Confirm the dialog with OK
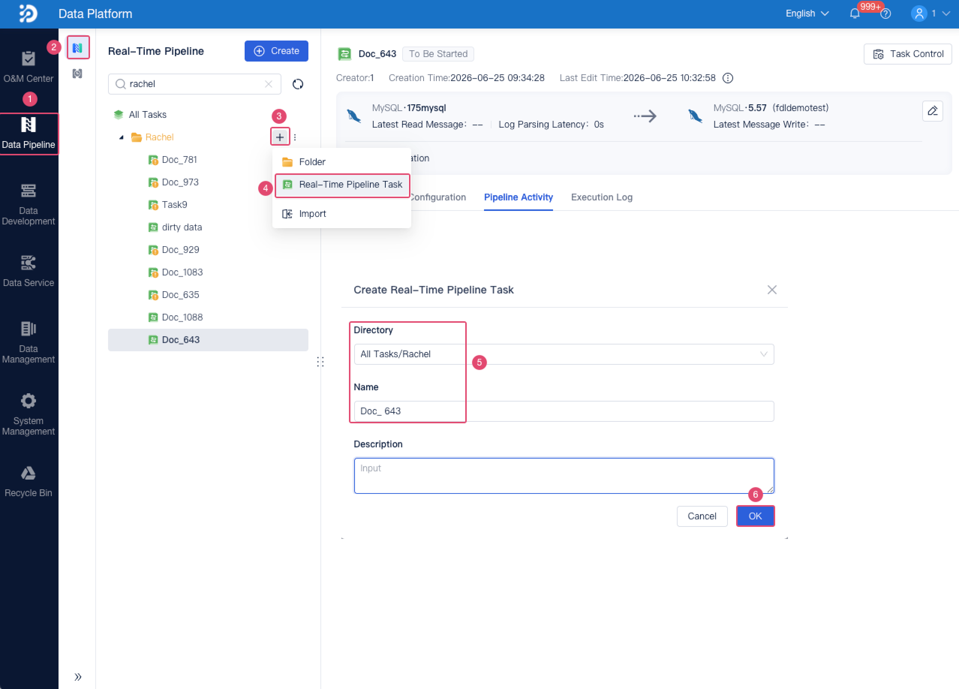The width and height of the screenshot is (959, 689). pyautogui.click(x=755, y=516)
